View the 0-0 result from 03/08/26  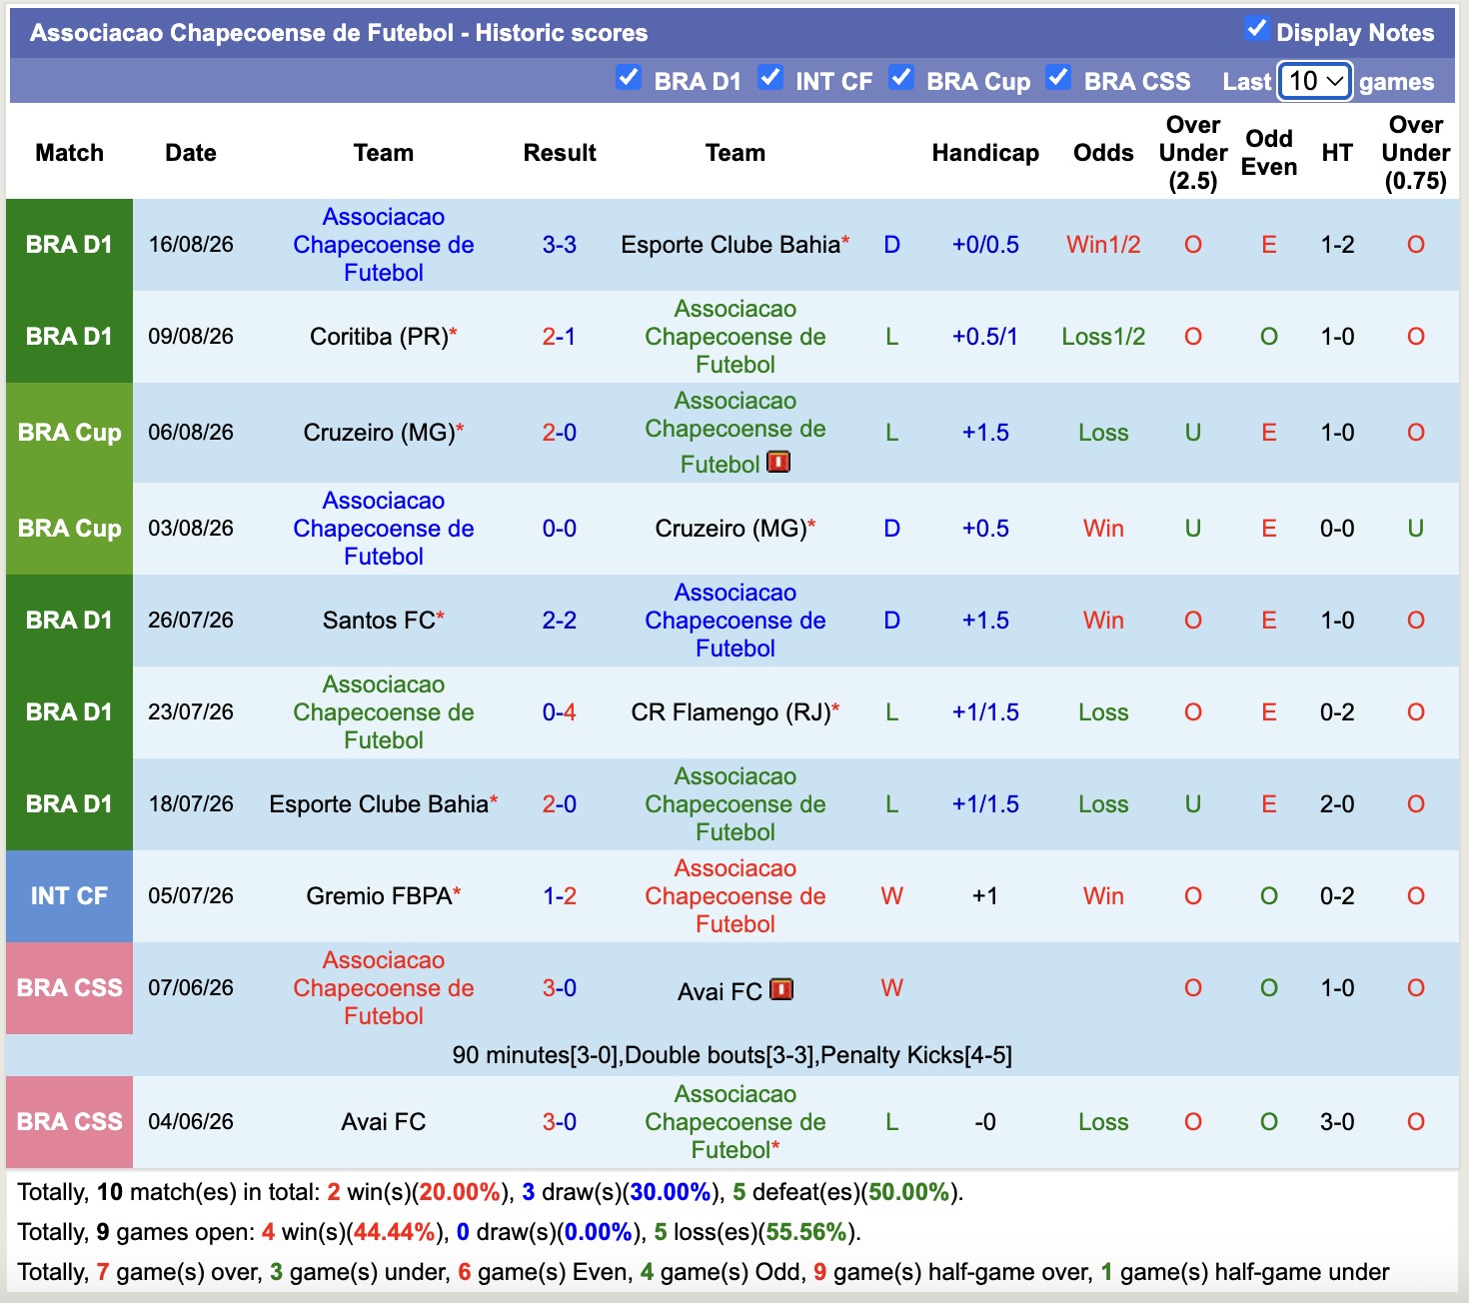pyautogui.click(x=560, y=529)
